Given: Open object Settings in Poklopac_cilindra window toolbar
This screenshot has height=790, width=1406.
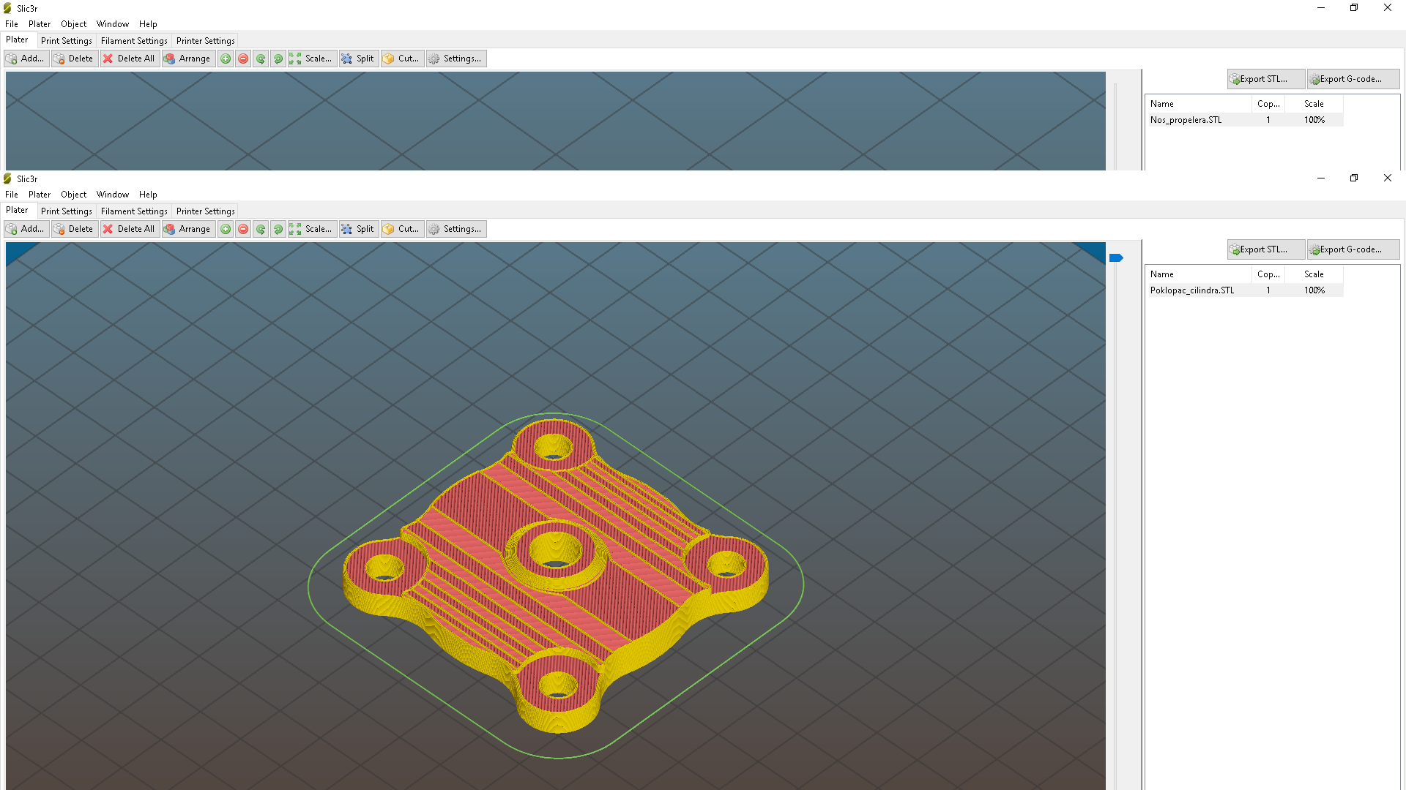Looking at the screenshot, I should [456, 229].
